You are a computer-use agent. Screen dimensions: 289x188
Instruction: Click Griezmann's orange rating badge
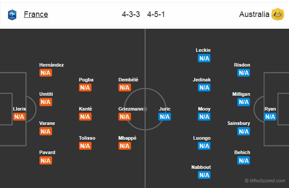[x=125, y=117]
